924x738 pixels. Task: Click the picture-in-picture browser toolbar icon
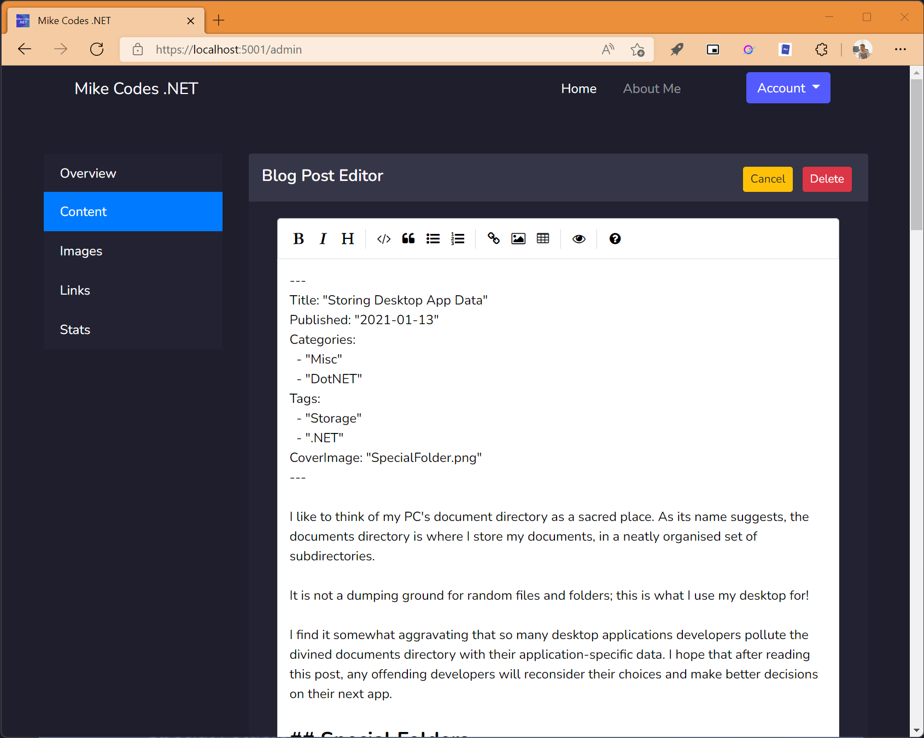coord(713,50)
